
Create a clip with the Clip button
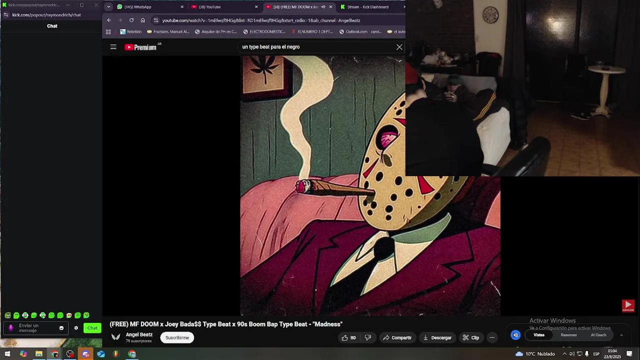pos(471,338)
